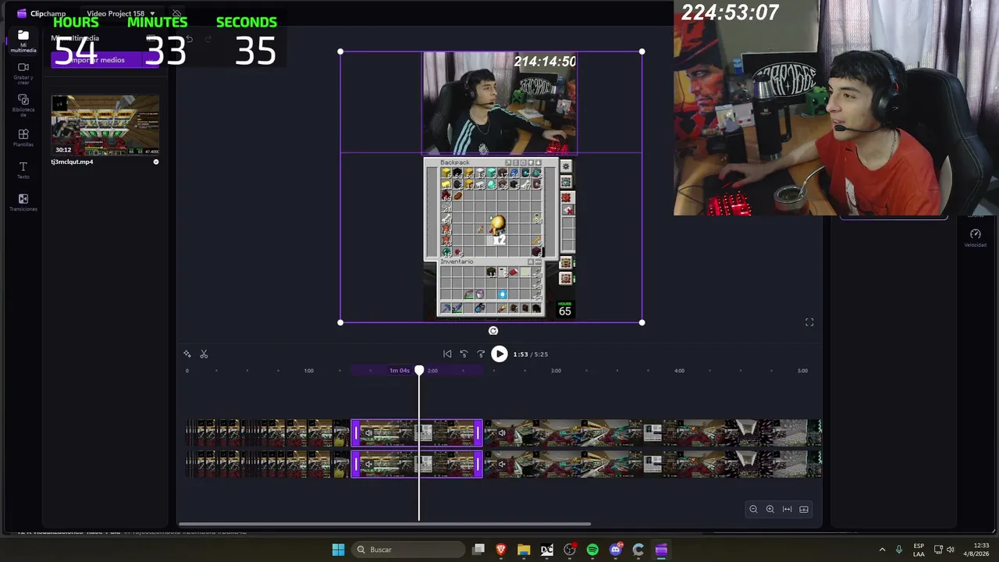The width and height of the screenshot is (999, 562).
Task: Open the network tray icon
Action: point(938,550)
